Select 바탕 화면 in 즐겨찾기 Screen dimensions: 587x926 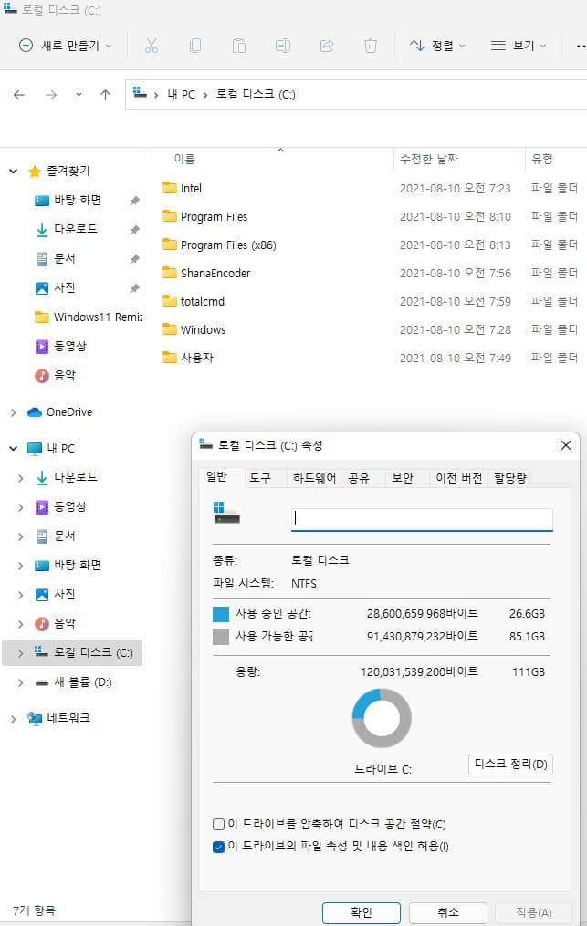(x=77, y=200)
